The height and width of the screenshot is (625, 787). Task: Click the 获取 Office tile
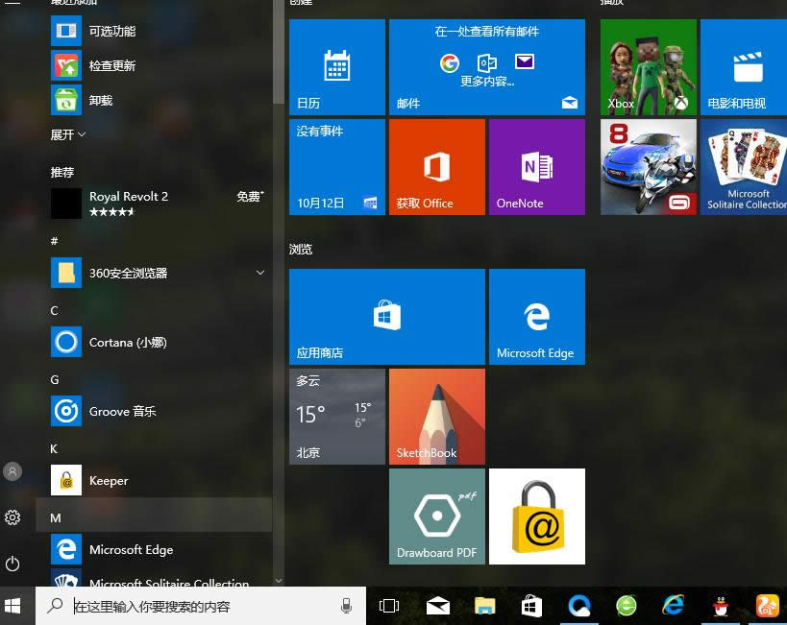point(436,166)
